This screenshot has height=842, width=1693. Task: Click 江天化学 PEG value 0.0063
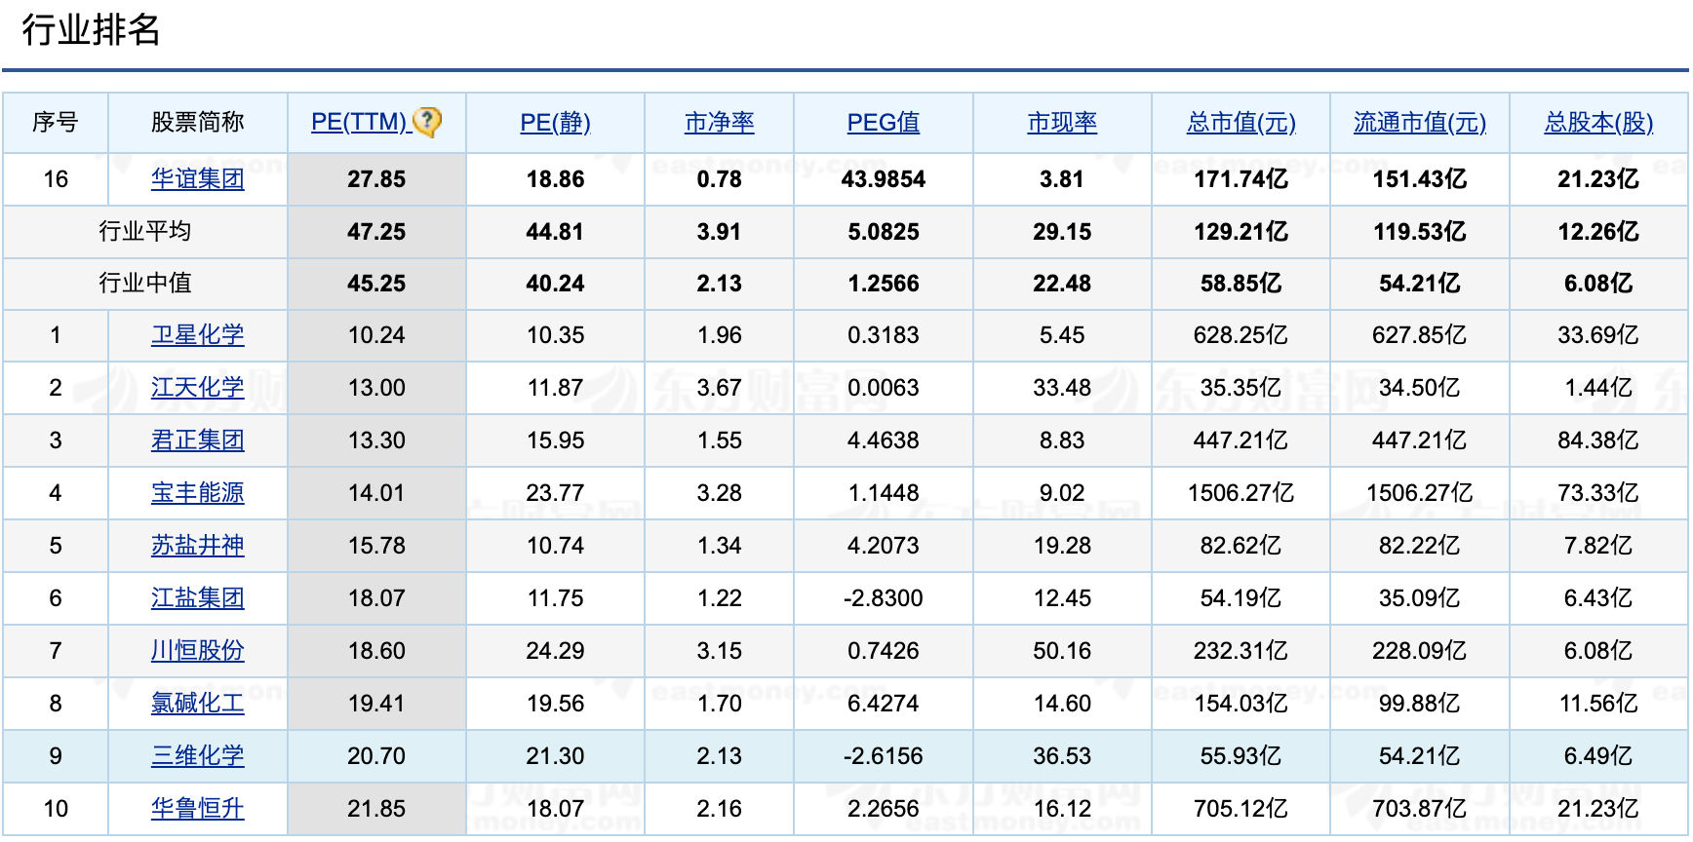tap(884, 388)
